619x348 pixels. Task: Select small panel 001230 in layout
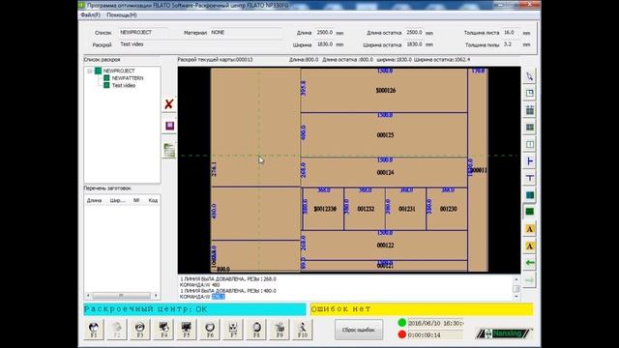[448, 209]
